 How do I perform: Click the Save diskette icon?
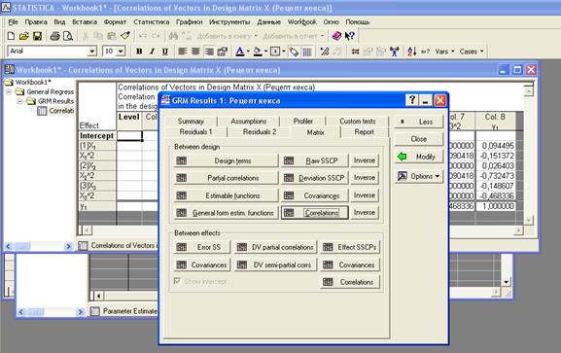point(37,36)
